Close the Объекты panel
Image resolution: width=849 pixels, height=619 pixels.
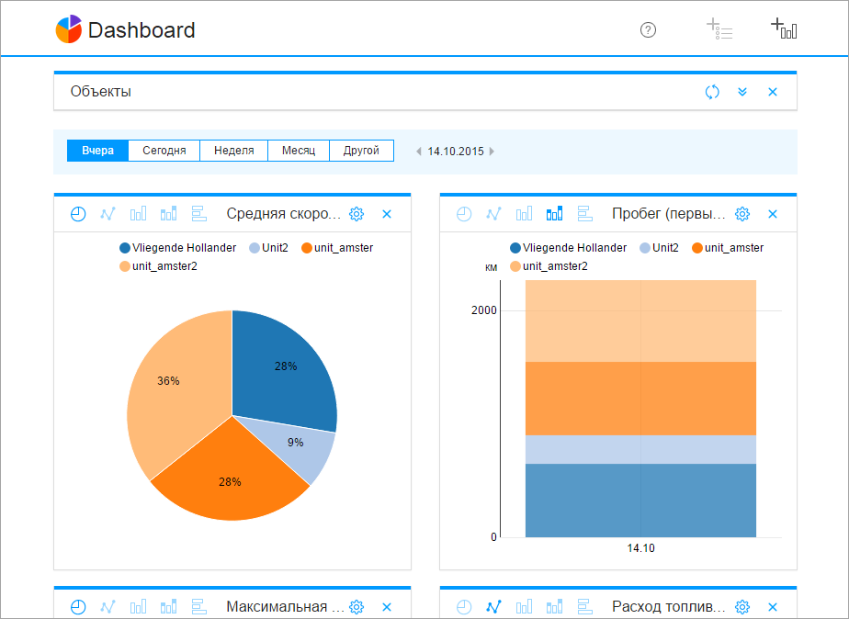773,92
